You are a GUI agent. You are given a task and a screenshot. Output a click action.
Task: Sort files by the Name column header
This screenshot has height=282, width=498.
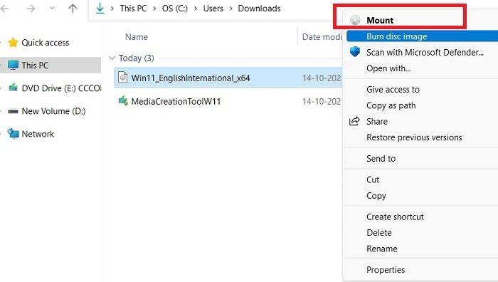point(137,37)
